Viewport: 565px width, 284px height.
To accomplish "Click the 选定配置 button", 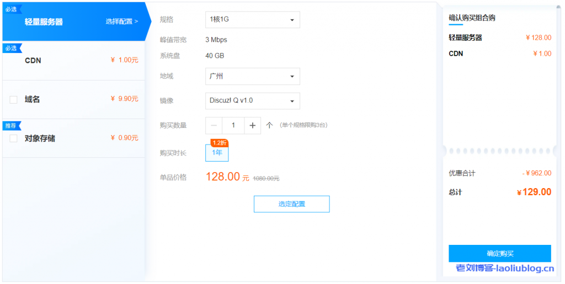I will pos(291,204).
